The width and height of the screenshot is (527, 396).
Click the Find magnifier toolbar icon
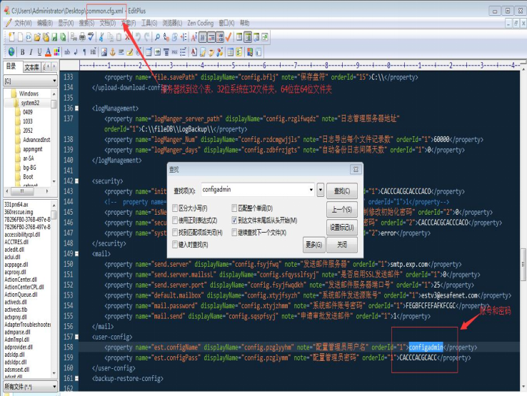click(157, 37)
